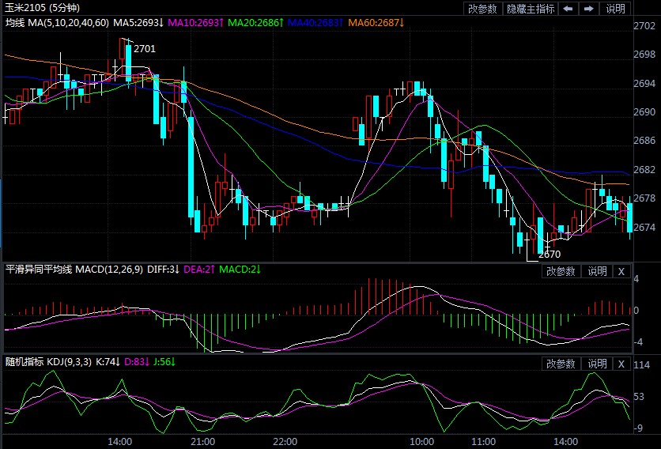Open 说明 in the KDJ panel
Screen dimensions: 661x449
(595, 364)
